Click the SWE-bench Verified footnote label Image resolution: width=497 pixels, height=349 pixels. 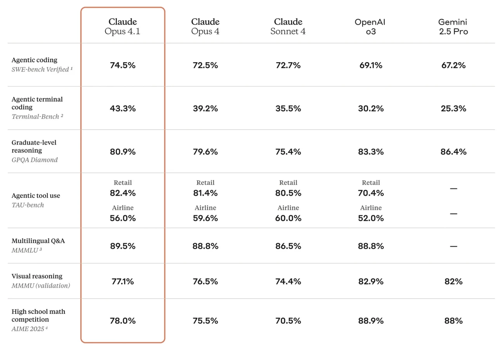pos(42,69)
